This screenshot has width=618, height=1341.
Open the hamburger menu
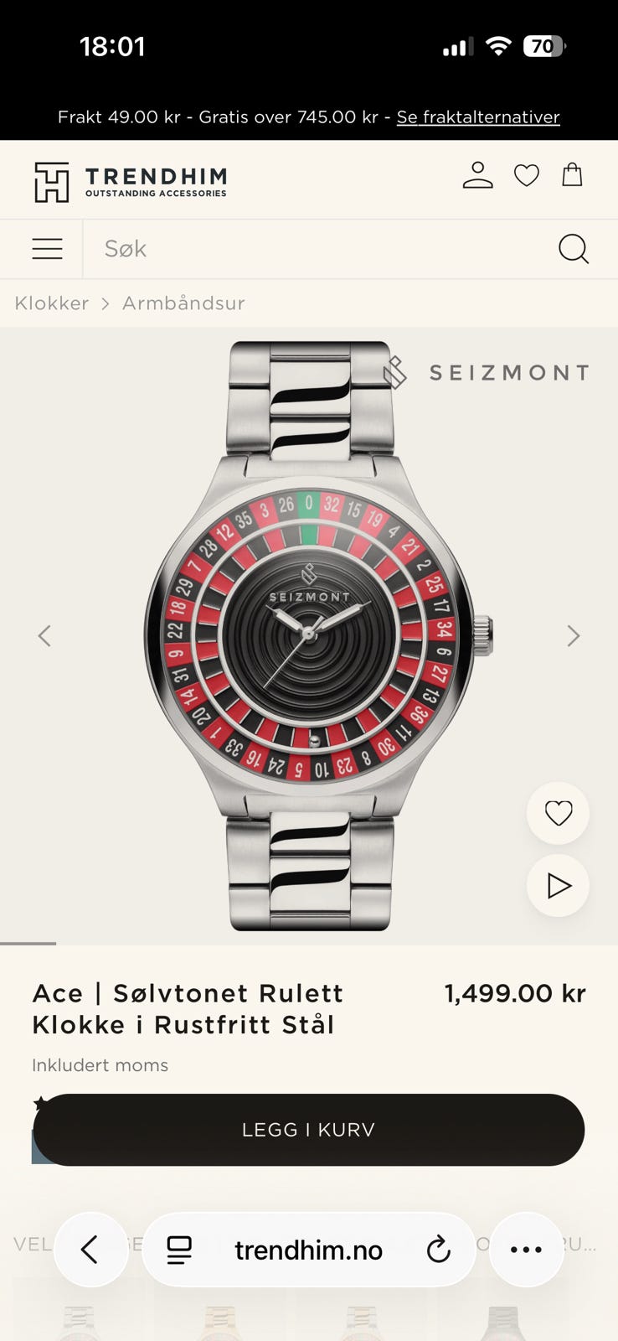47,249
